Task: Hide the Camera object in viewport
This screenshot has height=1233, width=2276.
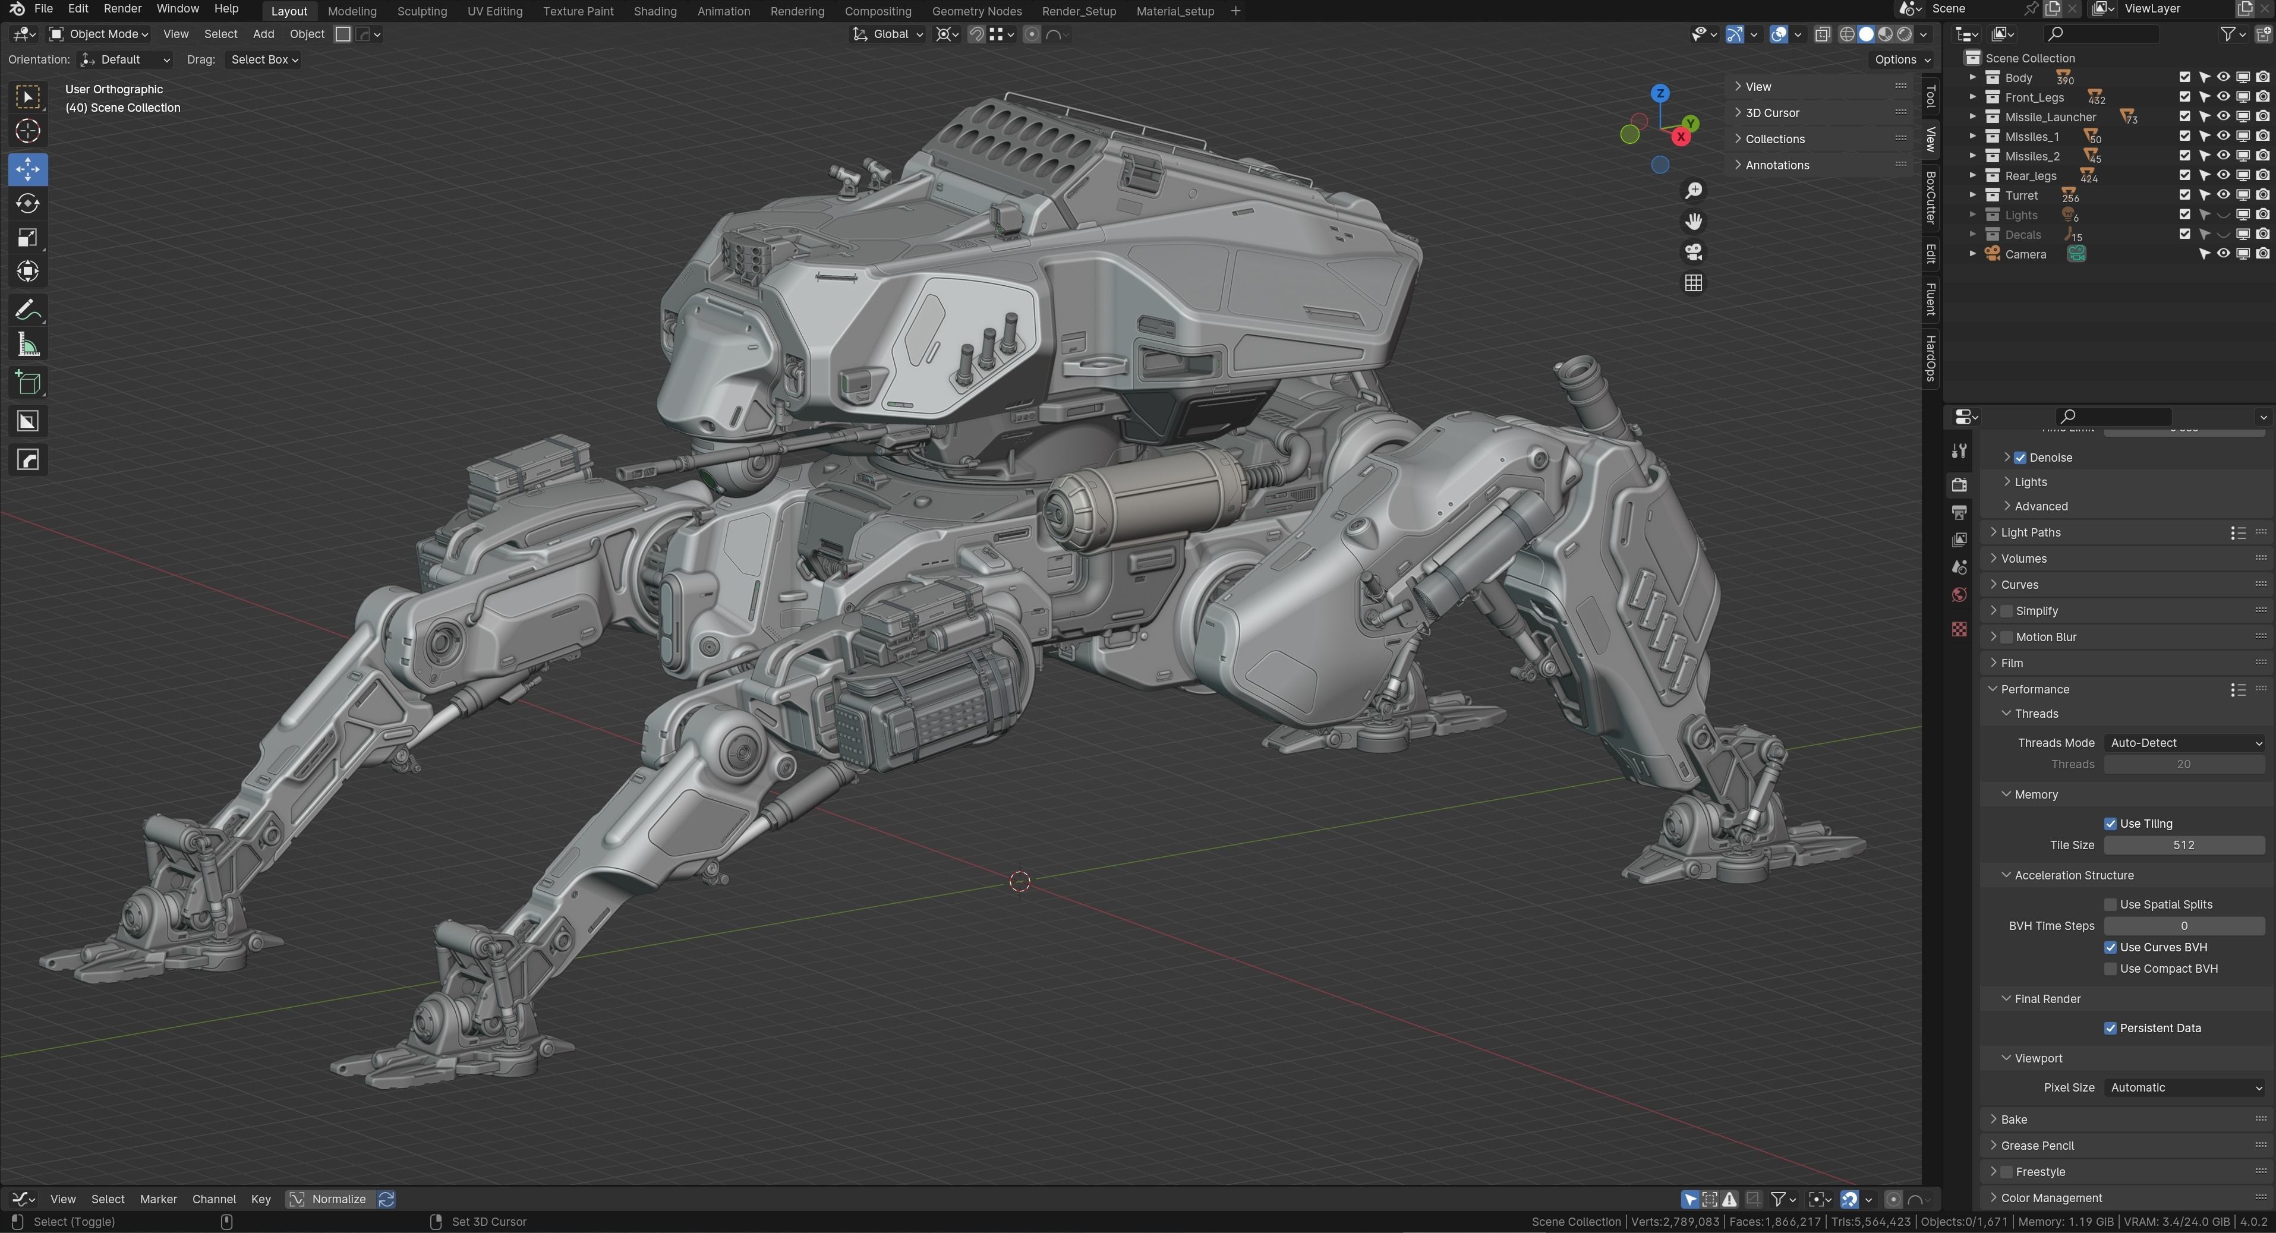Action: pyautogui.click(x=2223, y=254)
